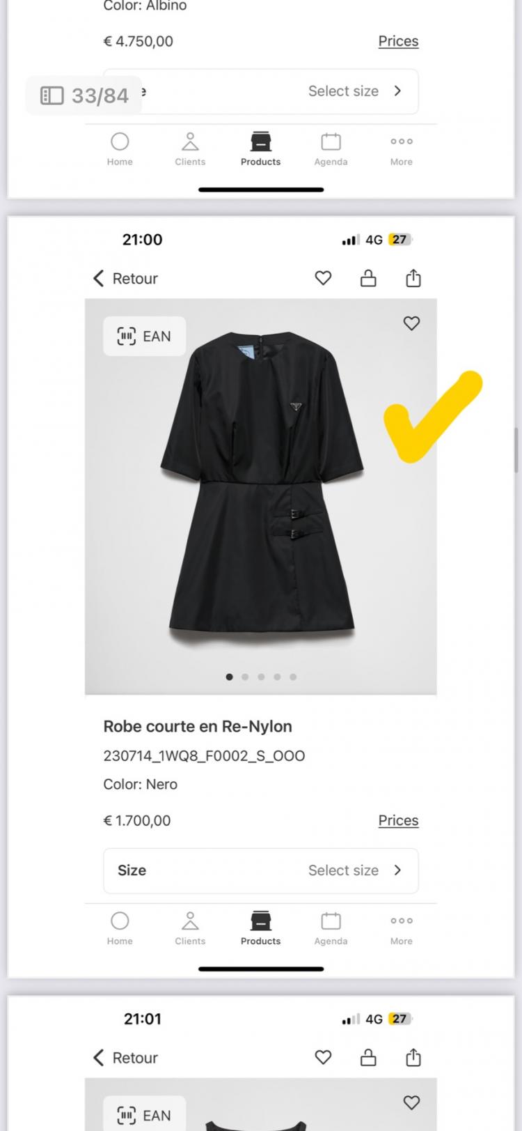Tap the lock icon in the 21:00 screen header
Screen dimensions: 522x1131
(x=368, y=278)
